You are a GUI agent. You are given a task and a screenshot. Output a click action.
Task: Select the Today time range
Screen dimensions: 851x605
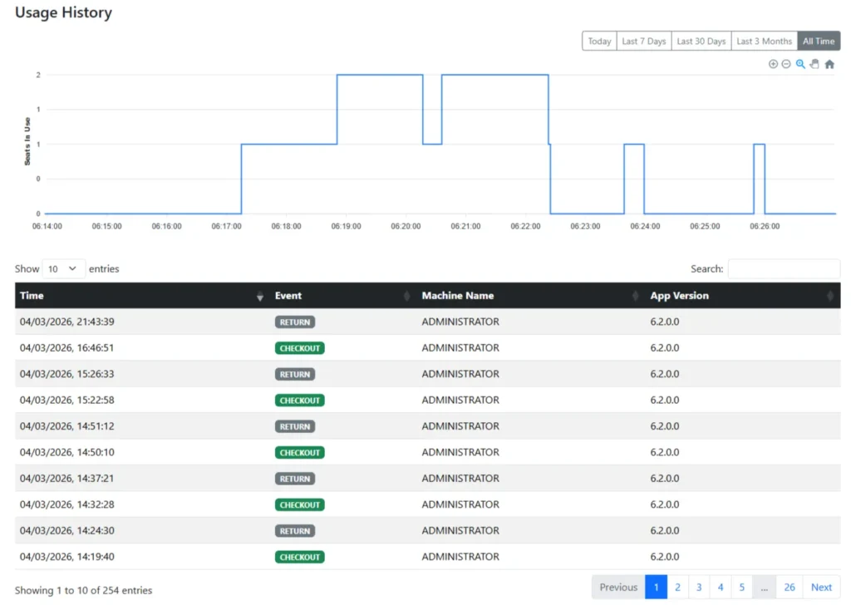click(x=599, y=42)
